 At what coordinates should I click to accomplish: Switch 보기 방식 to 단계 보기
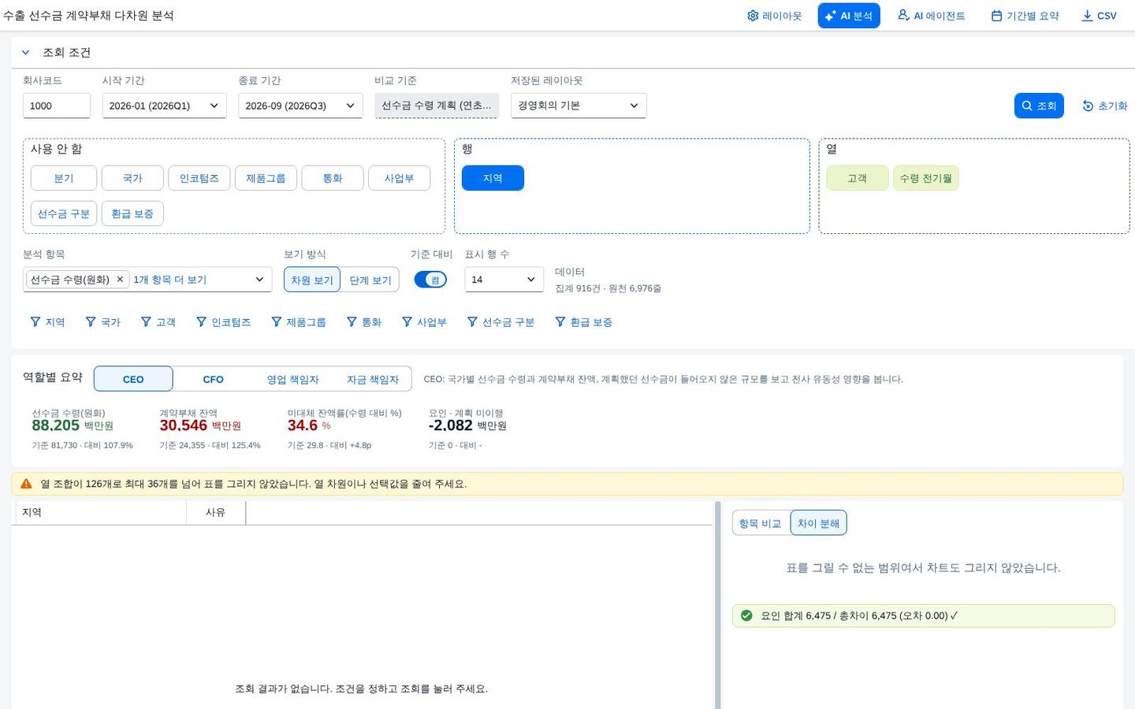coord(370,280)
